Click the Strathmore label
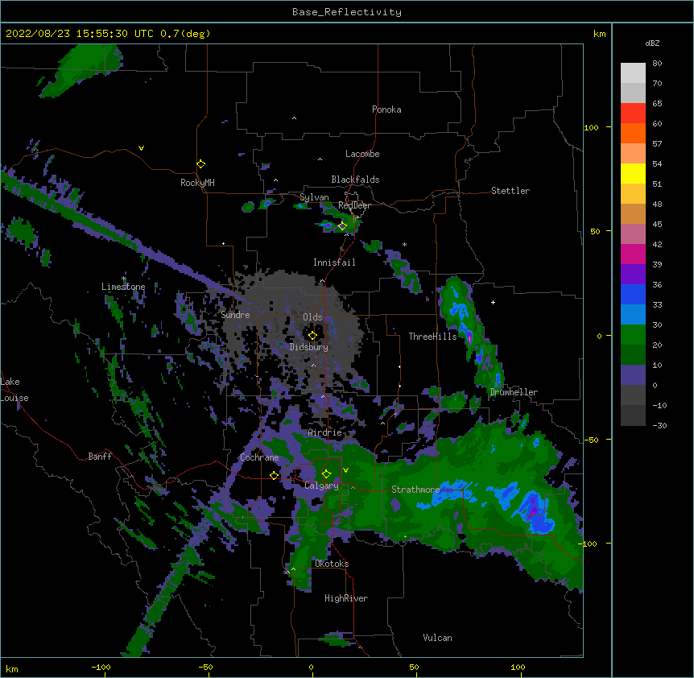 (x=415, y=490)
